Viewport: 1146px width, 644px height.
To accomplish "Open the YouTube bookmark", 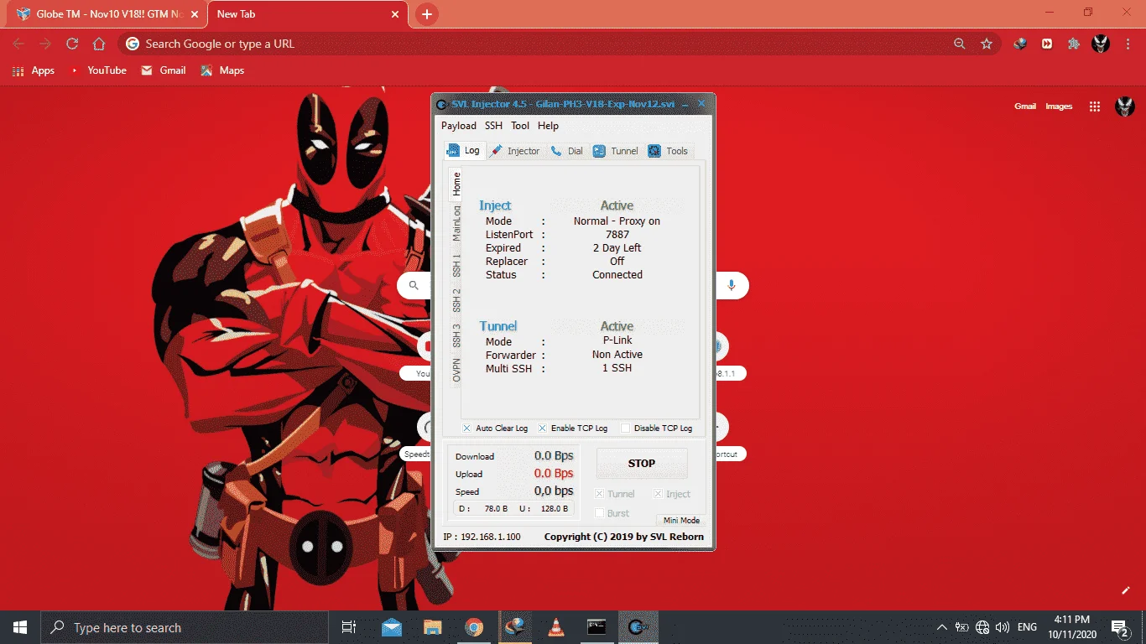I will pyautogui.click(x=97, y=70).
